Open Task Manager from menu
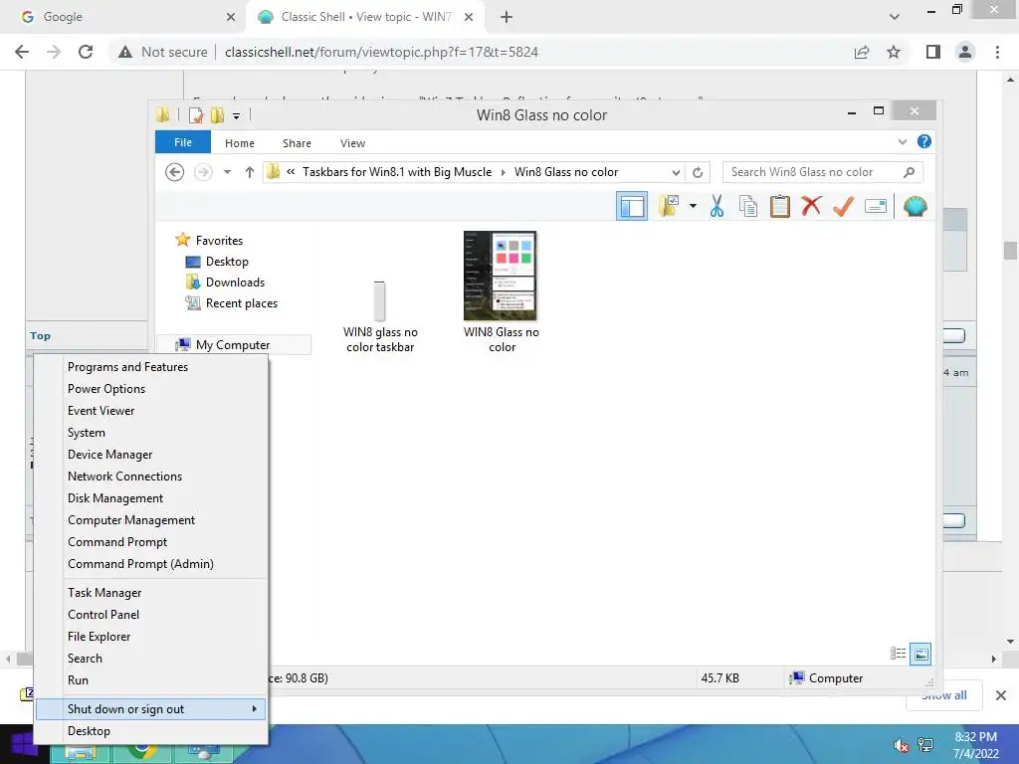The width and height of the screenshot is (1019, 764). click(x=151, y=593)
